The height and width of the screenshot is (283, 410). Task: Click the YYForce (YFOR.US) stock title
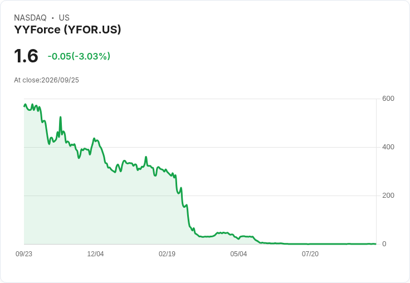pyautogui.click(x=67, y=30)
